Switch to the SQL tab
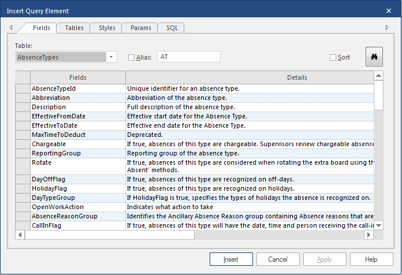 [172, 28]
